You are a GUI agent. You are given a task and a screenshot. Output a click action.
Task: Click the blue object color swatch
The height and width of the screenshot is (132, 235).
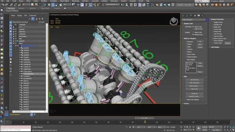207,19
